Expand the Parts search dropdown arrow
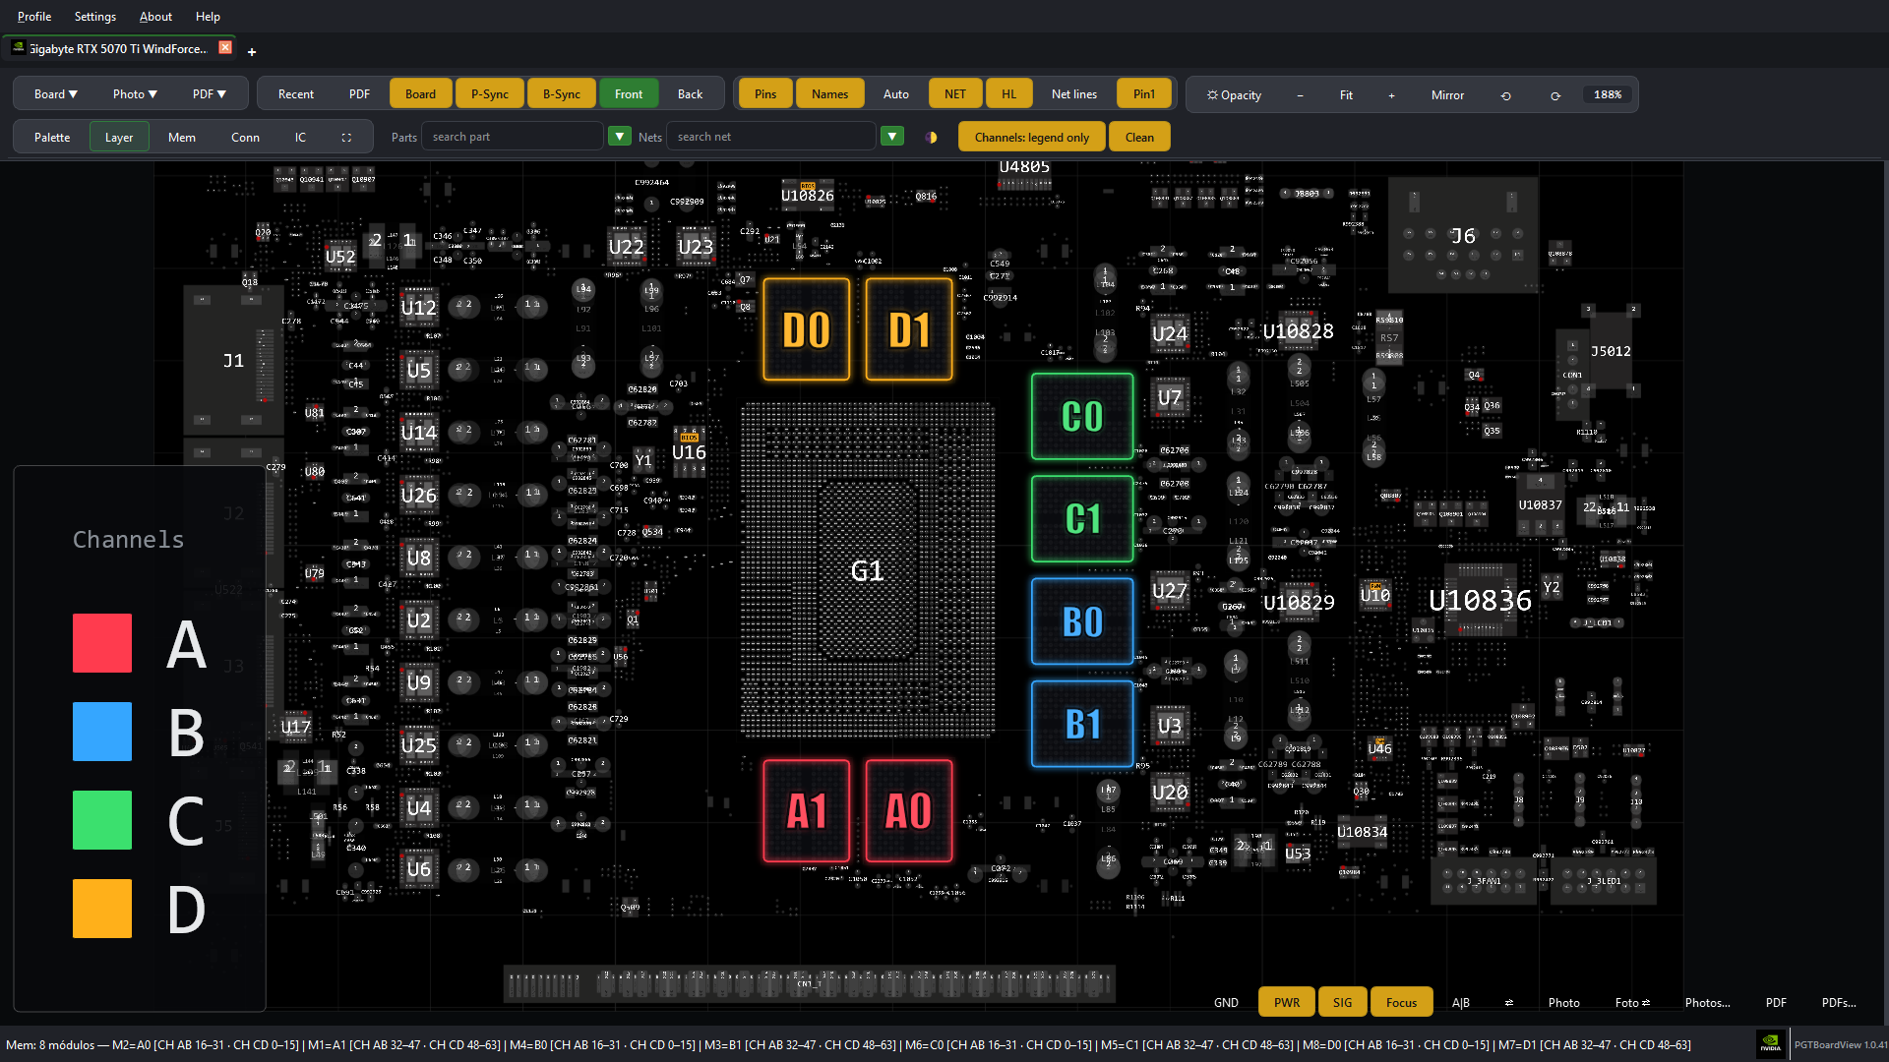 [x=620, y=137]
